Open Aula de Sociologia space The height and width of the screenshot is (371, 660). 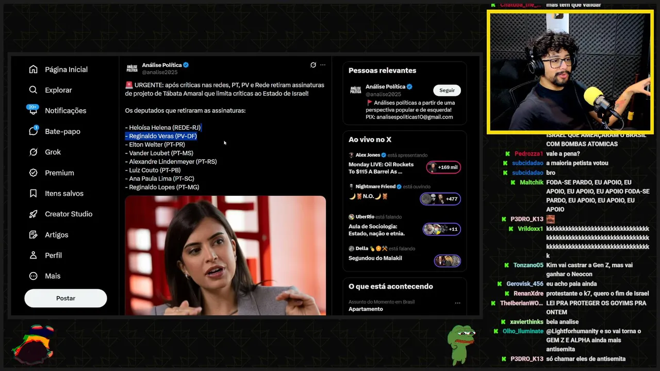(x=376, y=230)
